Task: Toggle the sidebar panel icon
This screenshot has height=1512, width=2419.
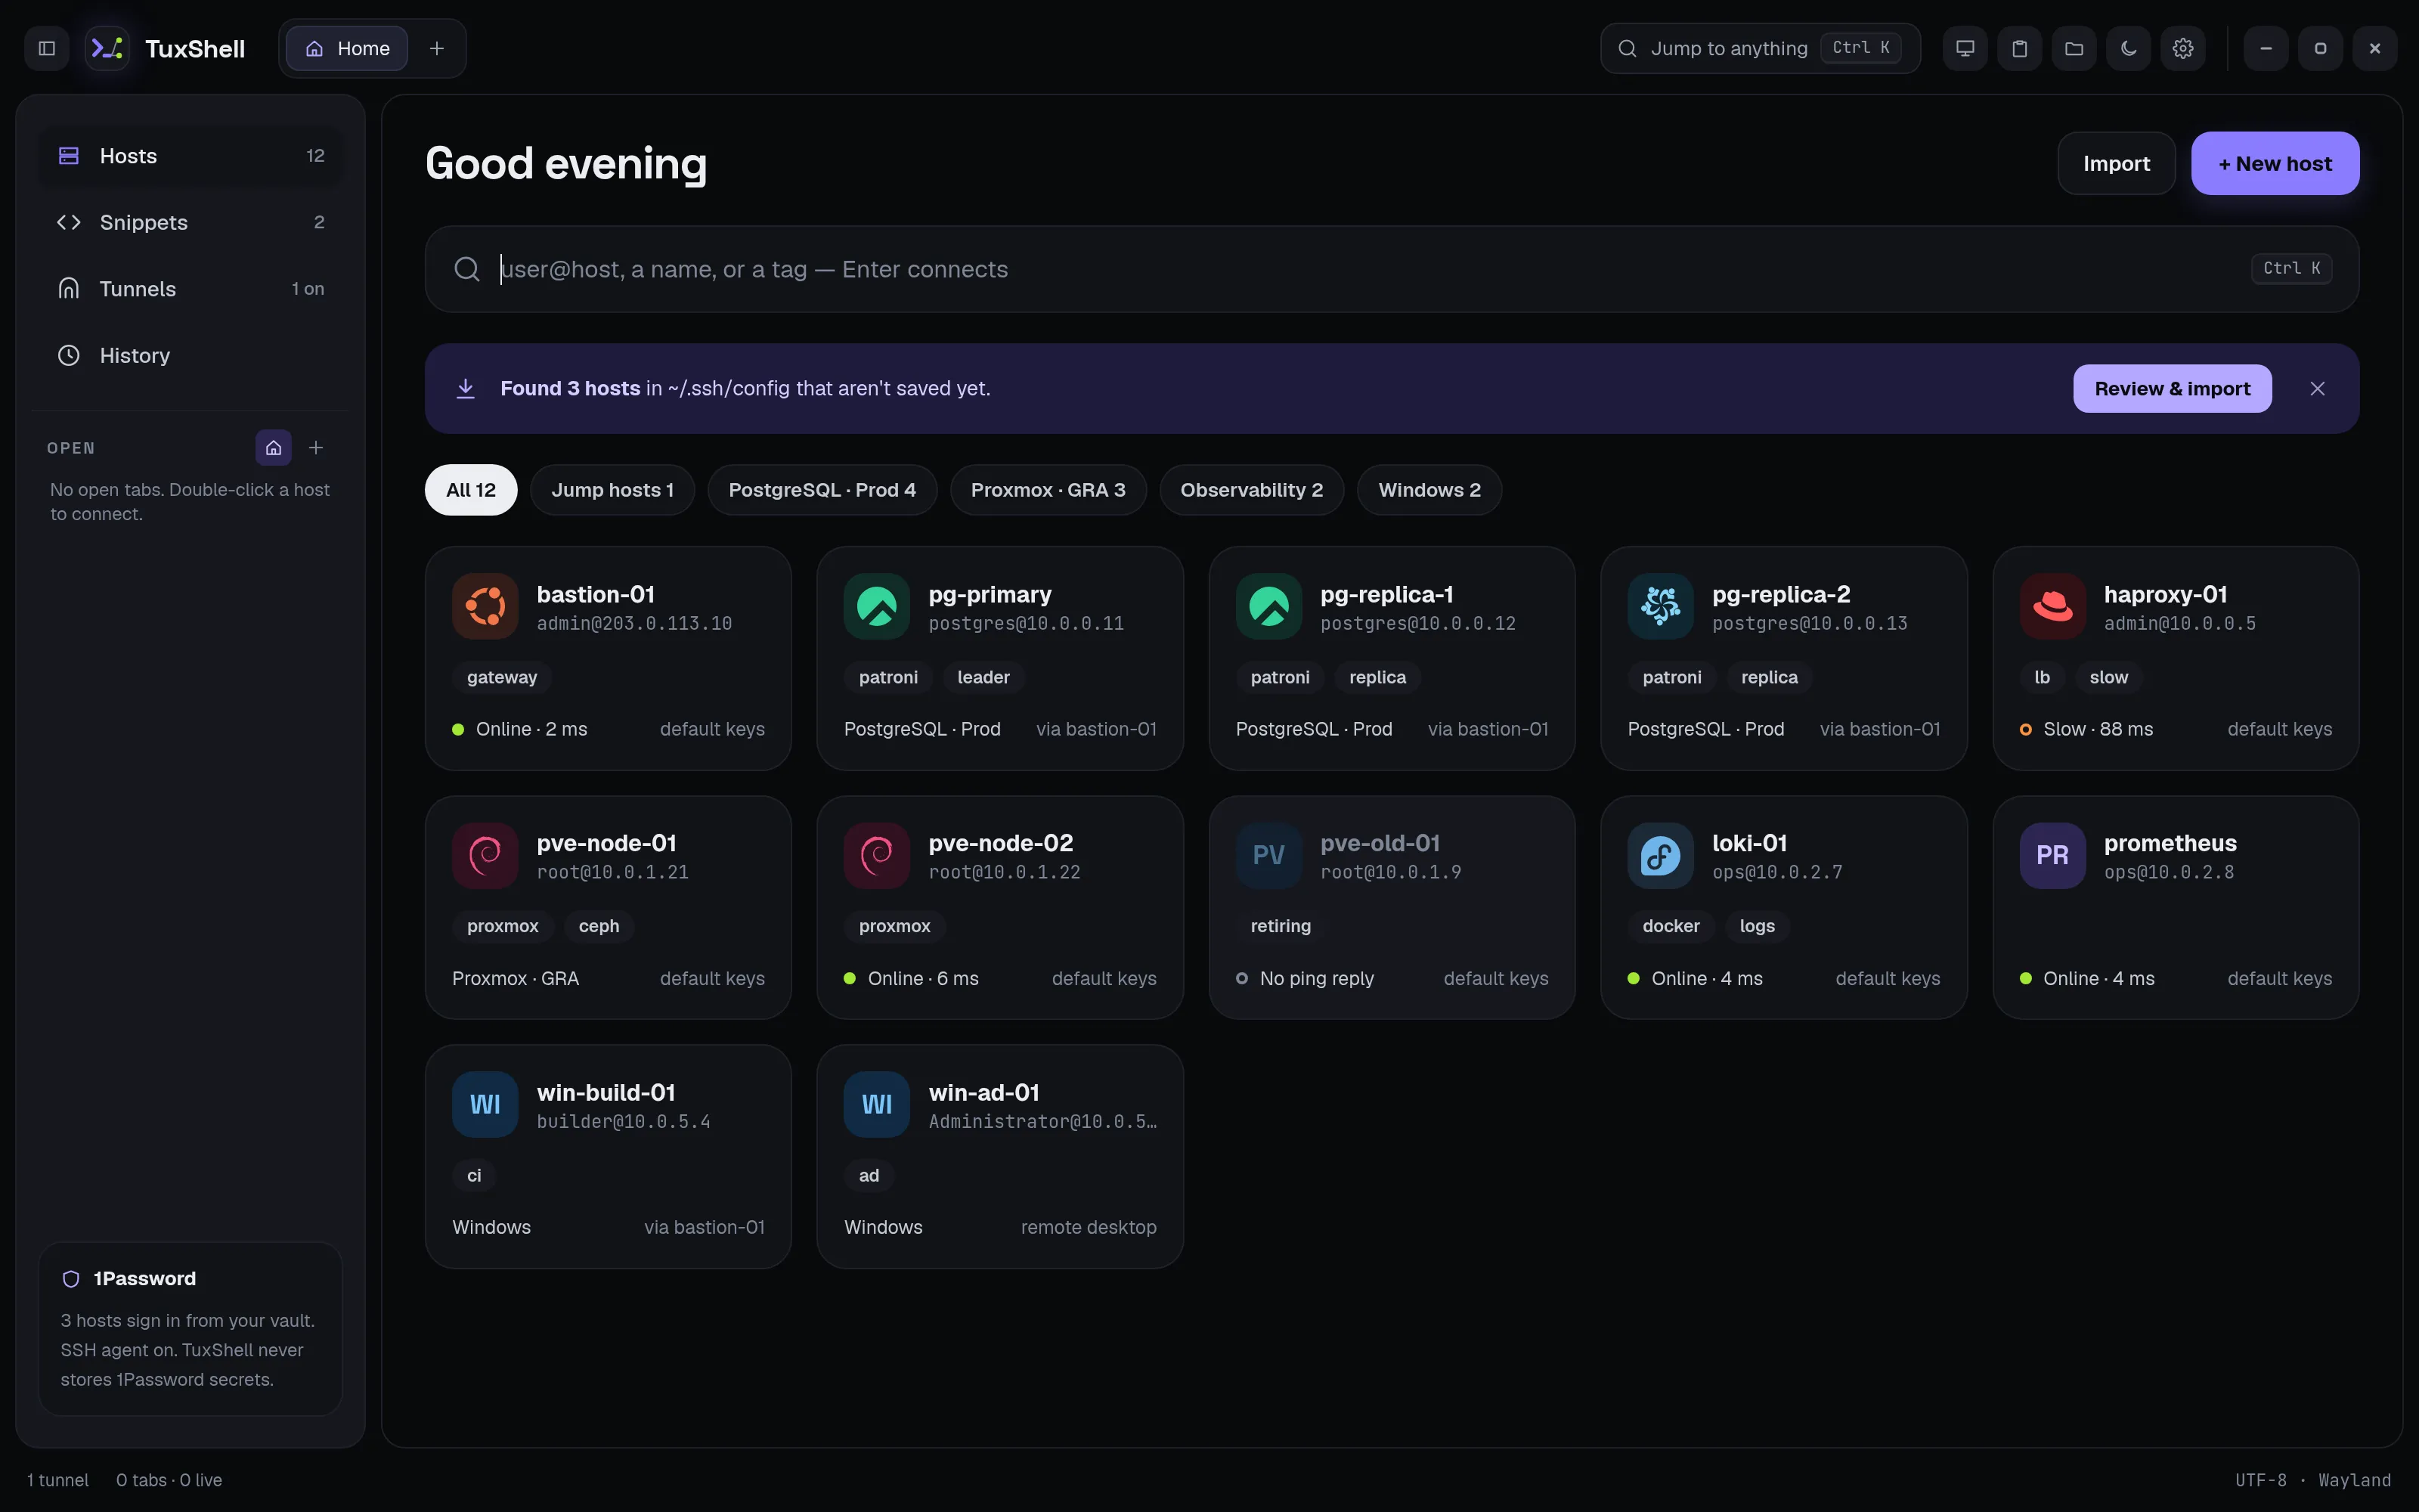Action: (46, 48)
